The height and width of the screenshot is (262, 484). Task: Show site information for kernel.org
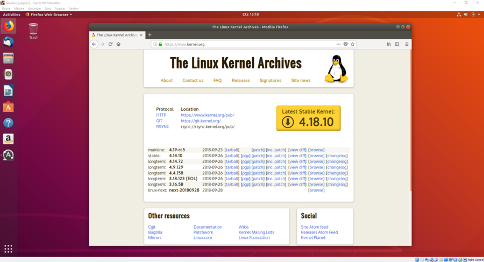[155, 44]
